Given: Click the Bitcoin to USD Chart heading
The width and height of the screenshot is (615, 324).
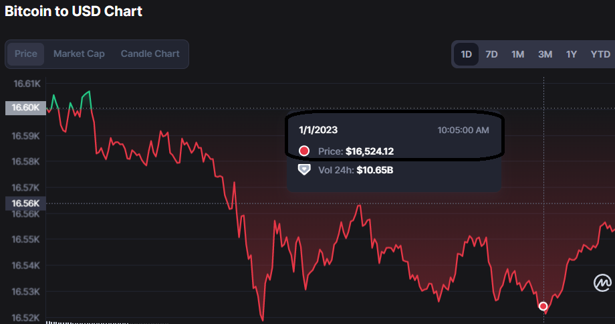Looking at the screenshot, I should pos(74,11).
